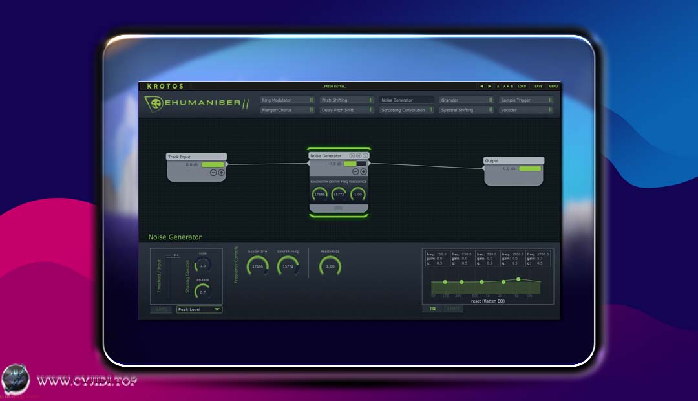Toggle the GATE button

161,310
